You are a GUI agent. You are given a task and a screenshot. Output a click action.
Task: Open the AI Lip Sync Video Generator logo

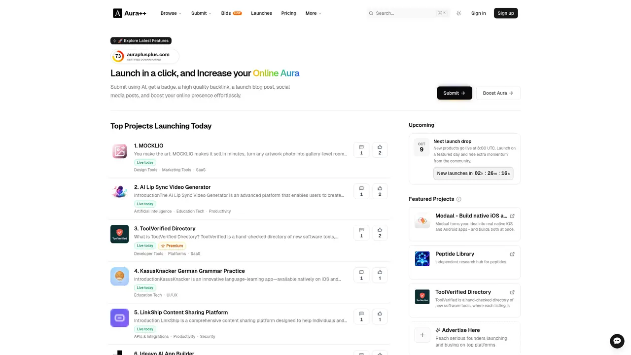pyautogui.click(x=120, y=192)
